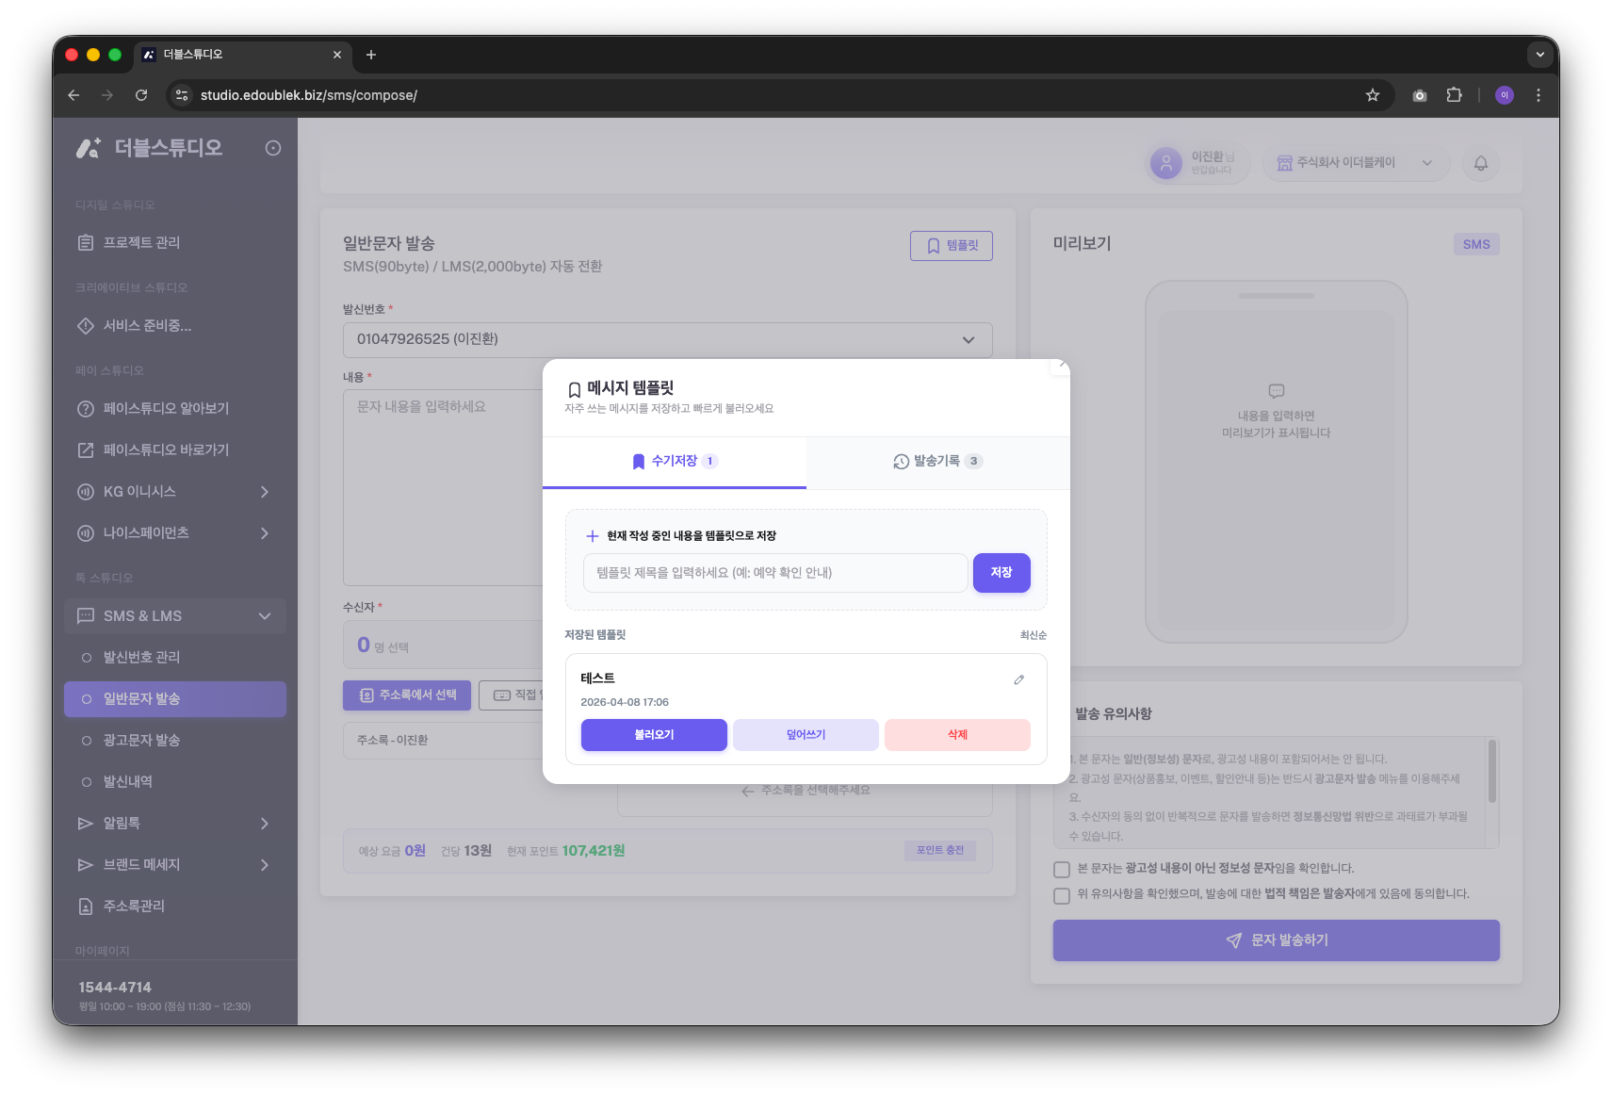Screen dimensions: 1612x1095
Task: Click the 페이스튜디오 알아보기 help icon
Action: point(86,409)
